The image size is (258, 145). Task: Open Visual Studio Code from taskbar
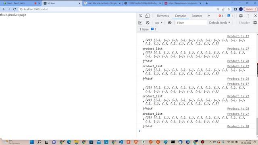[121, 142]
